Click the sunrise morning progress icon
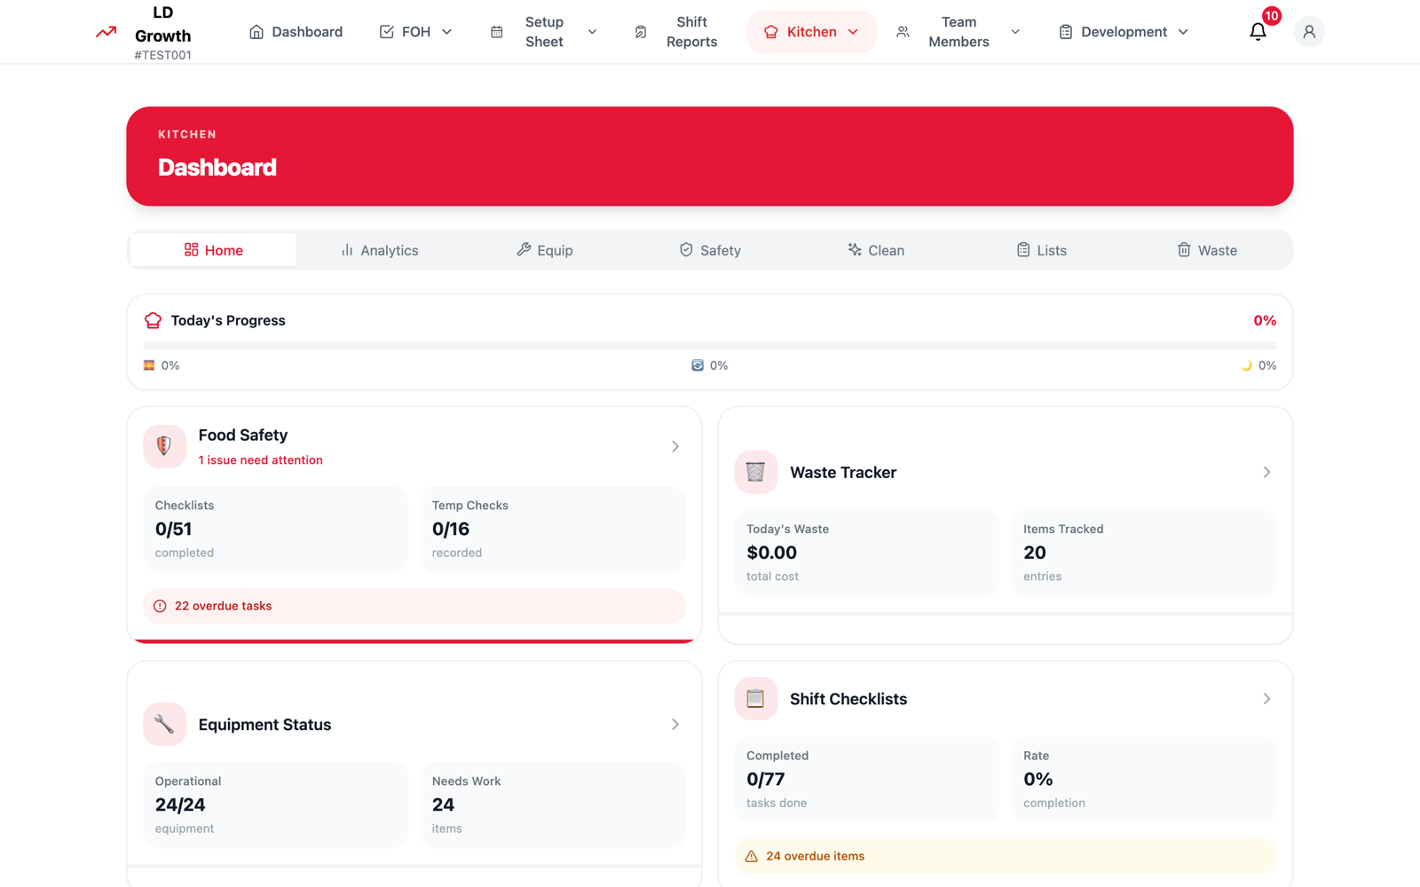This screenshot has height=887, width=1420. click(149, 365)
